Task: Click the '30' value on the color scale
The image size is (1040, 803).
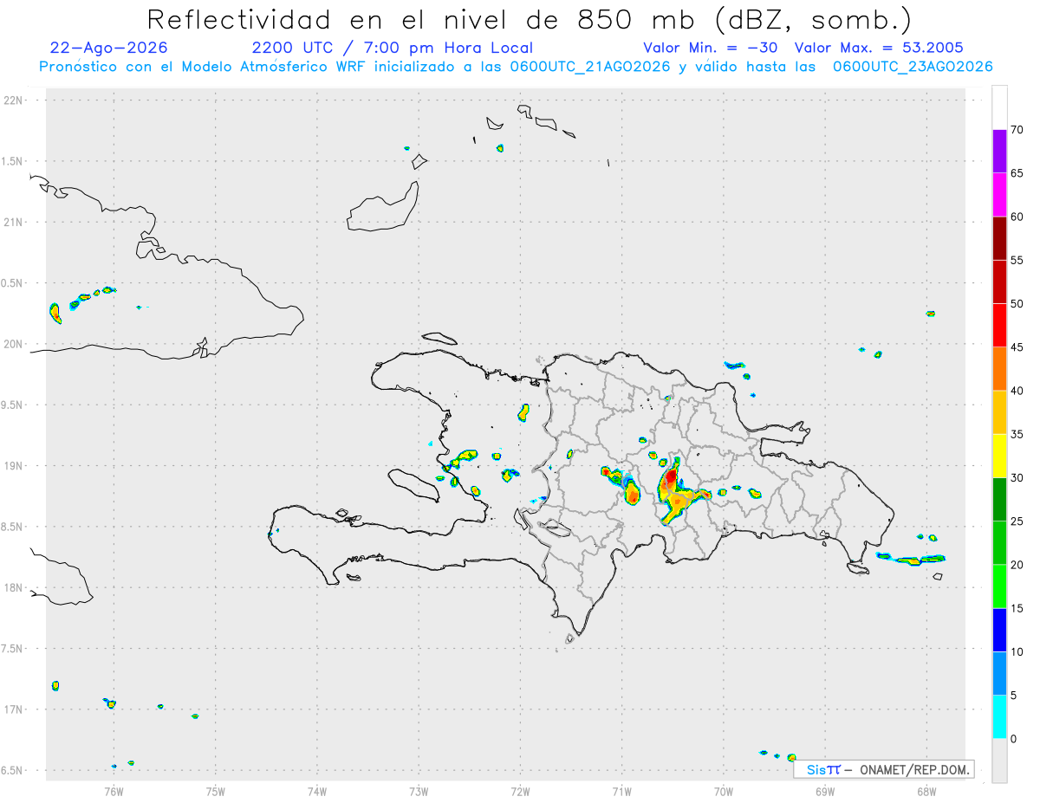Action: click(1017, 478)
